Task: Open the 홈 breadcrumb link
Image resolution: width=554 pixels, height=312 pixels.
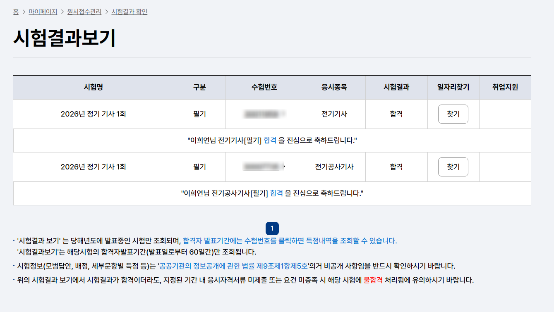Action: pos(15,12)
